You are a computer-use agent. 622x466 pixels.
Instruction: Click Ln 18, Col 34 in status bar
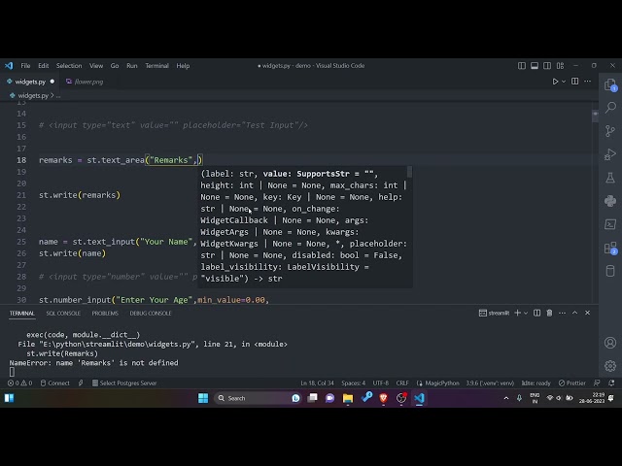[x=317, y=383]
